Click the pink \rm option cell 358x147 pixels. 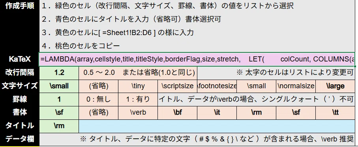click(x=257, y=112)
